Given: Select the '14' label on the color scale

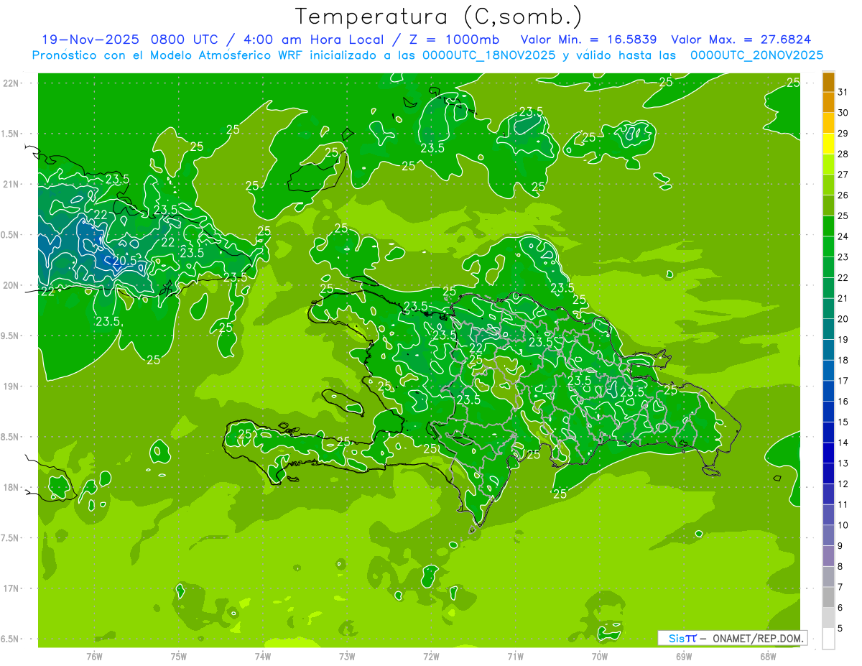Looking at the screenshot, I should [843, 443].
